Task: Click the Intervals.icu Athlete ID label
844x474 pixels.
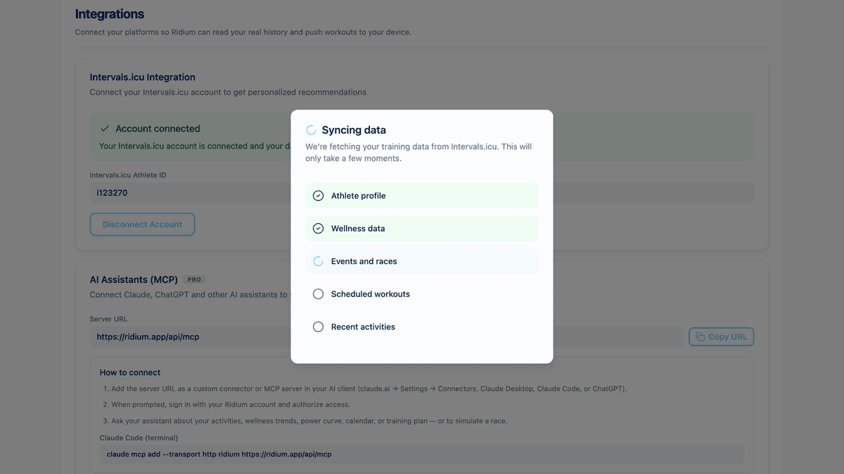Action: [128, 175]
